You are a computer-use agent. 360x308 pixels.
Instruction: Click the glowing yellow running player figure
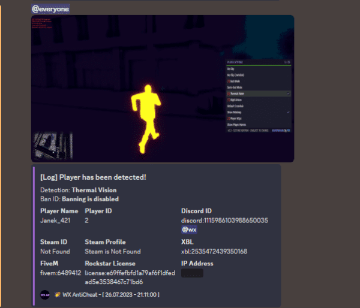146,117
